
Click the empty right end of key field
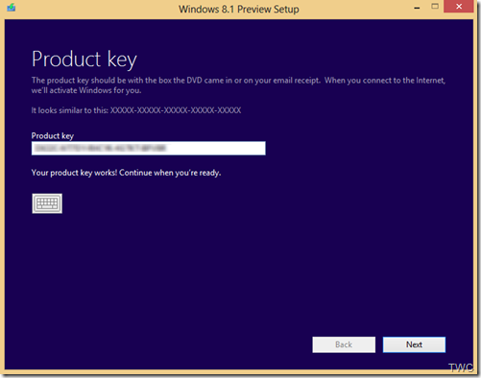(216, 149)
